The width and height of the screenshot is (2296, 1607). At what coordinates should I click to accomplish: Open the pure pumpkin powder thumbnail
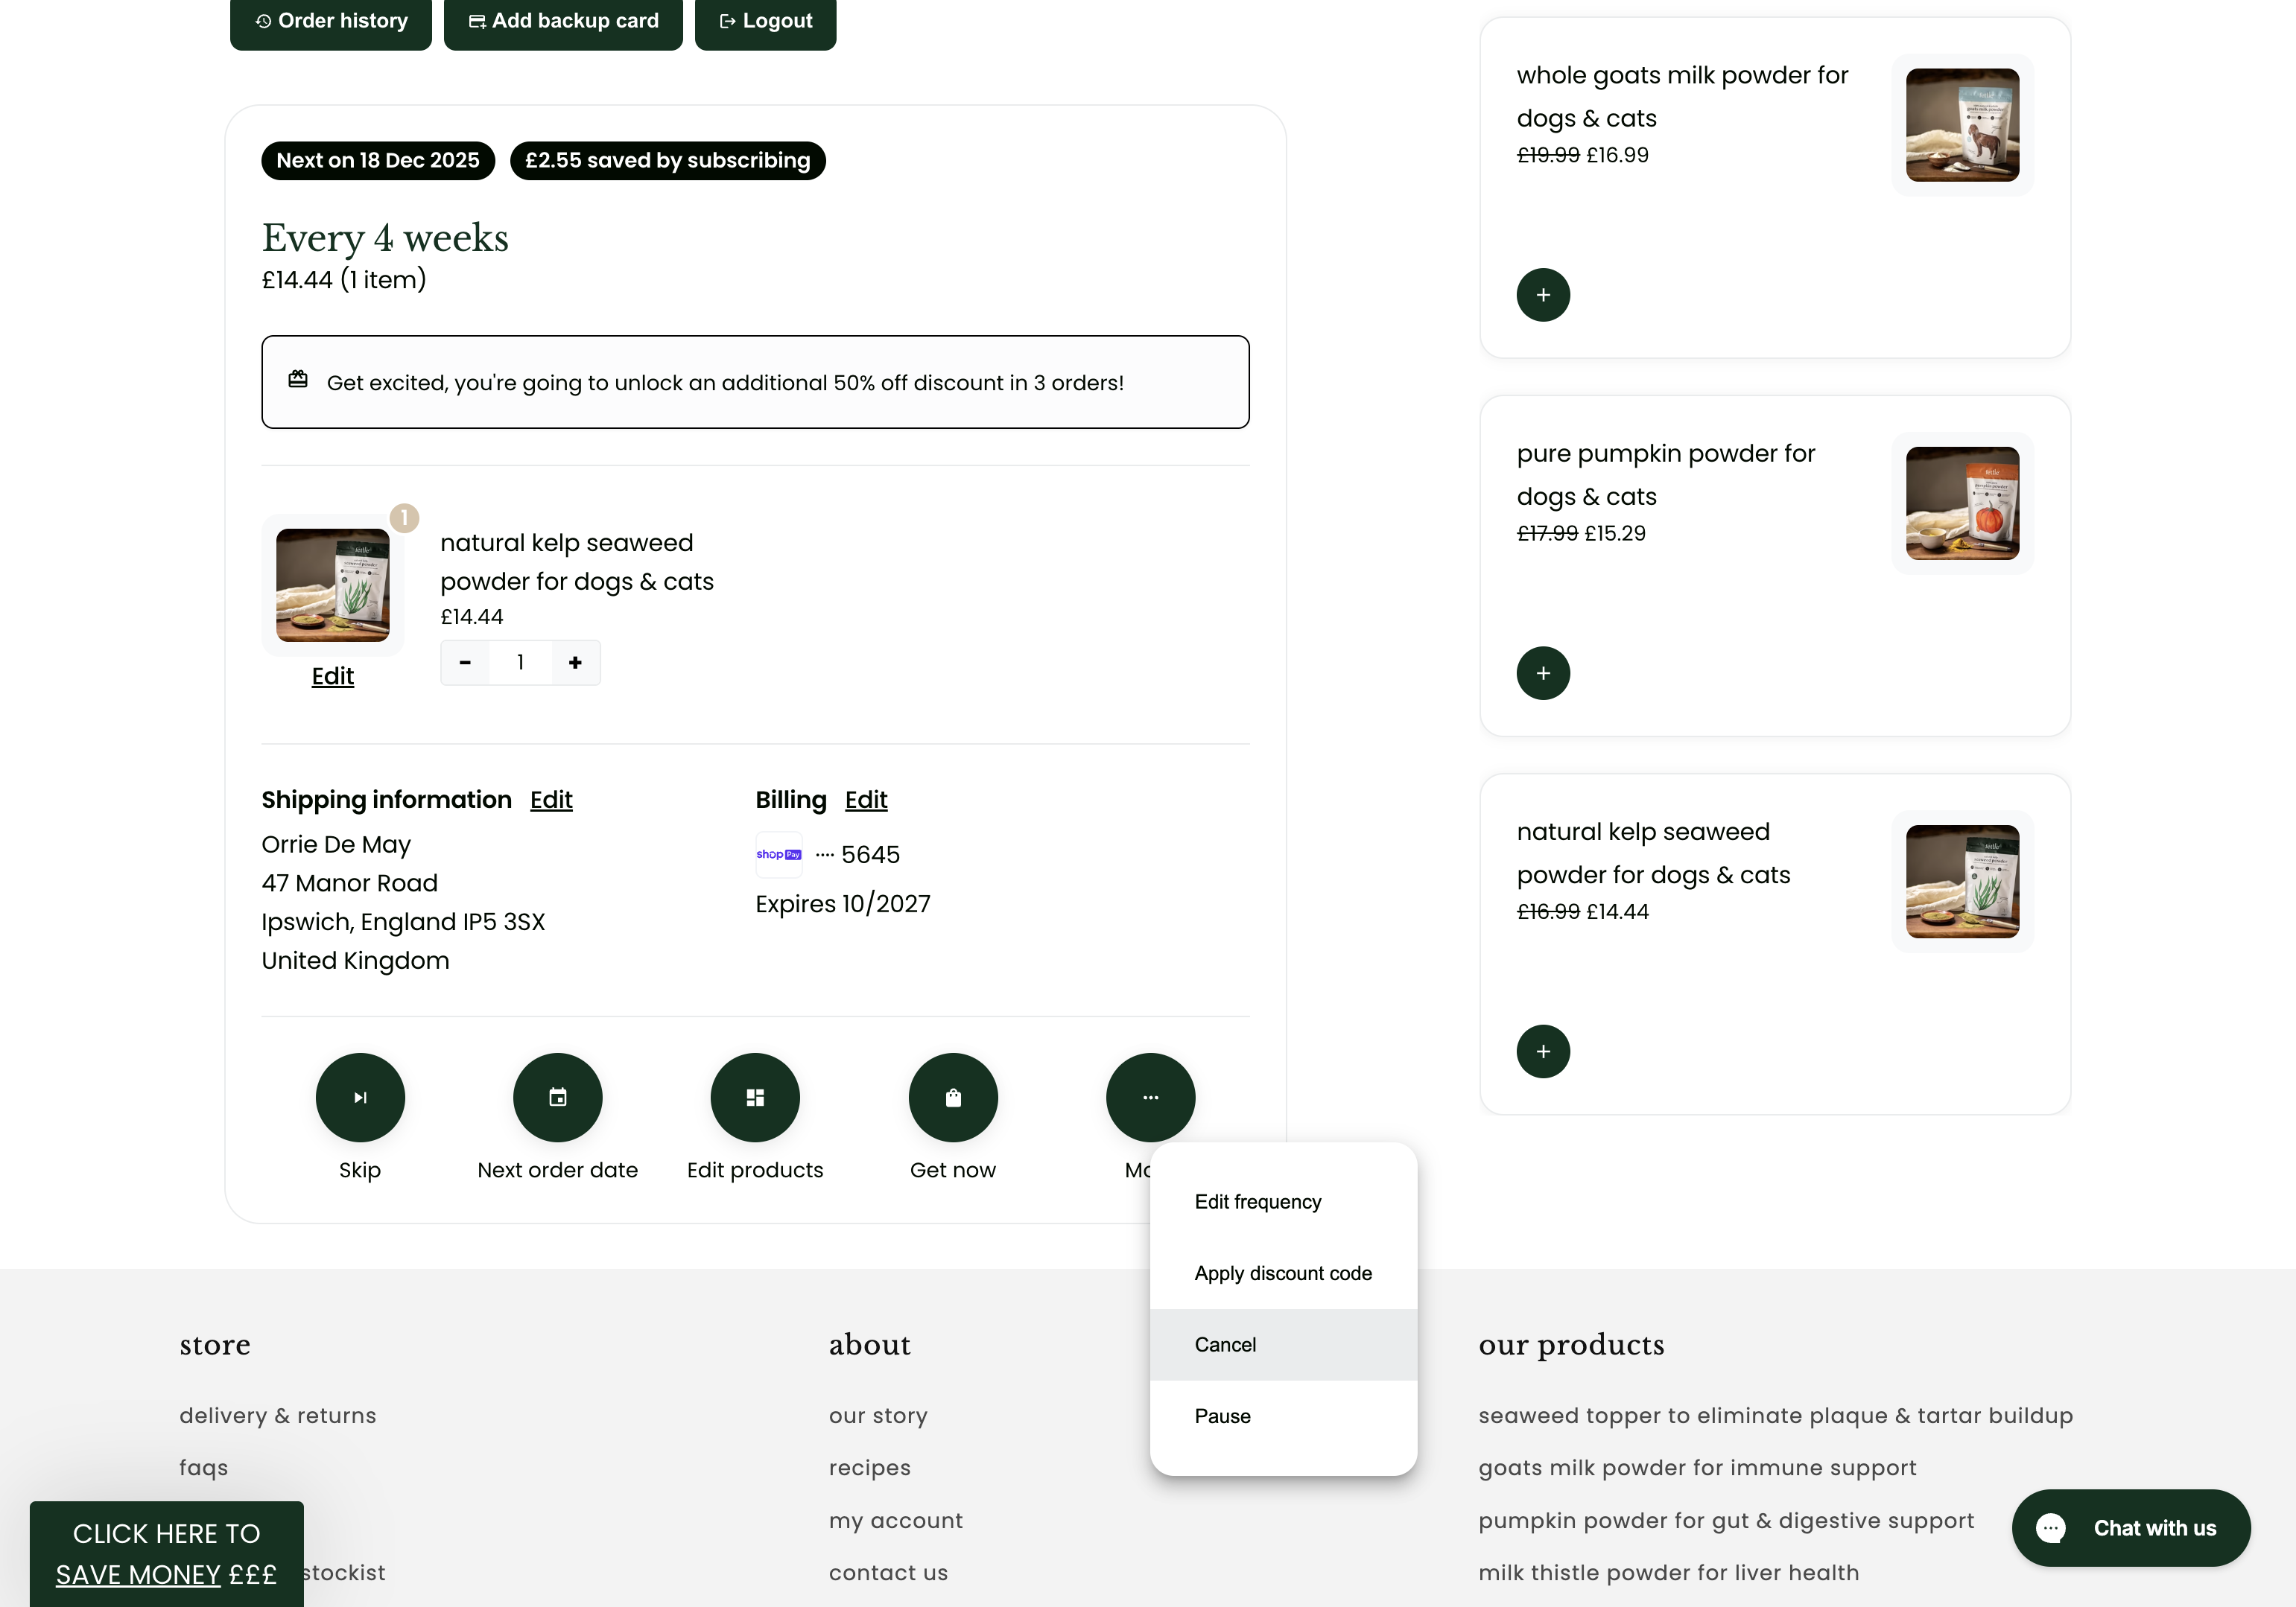click(1962, 503)
